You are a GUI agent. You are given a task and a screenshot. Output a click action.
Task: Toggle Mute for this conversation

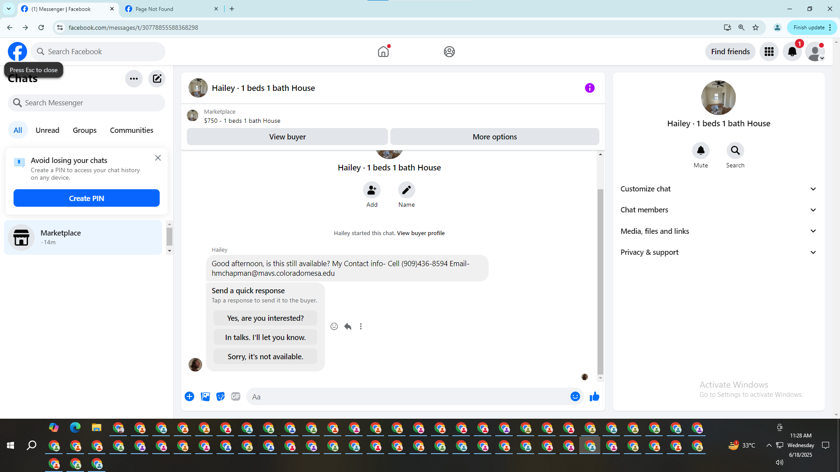(x=700, y=151)
